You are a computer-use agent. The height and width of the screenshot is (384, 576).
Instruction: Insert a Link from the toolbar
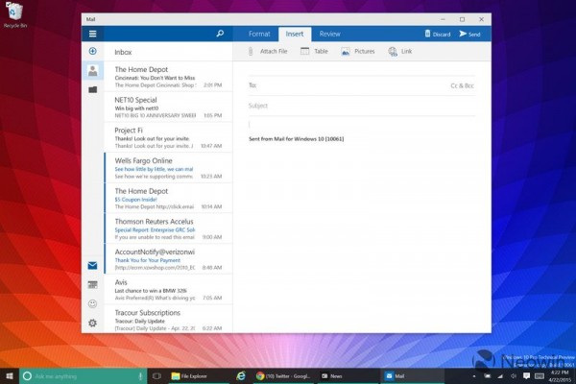pos(400,51)
